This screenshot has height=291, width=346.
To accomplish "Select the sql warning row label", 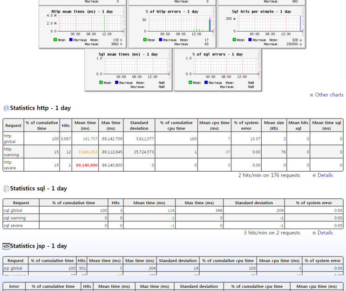I will click(x=14, y=218).
